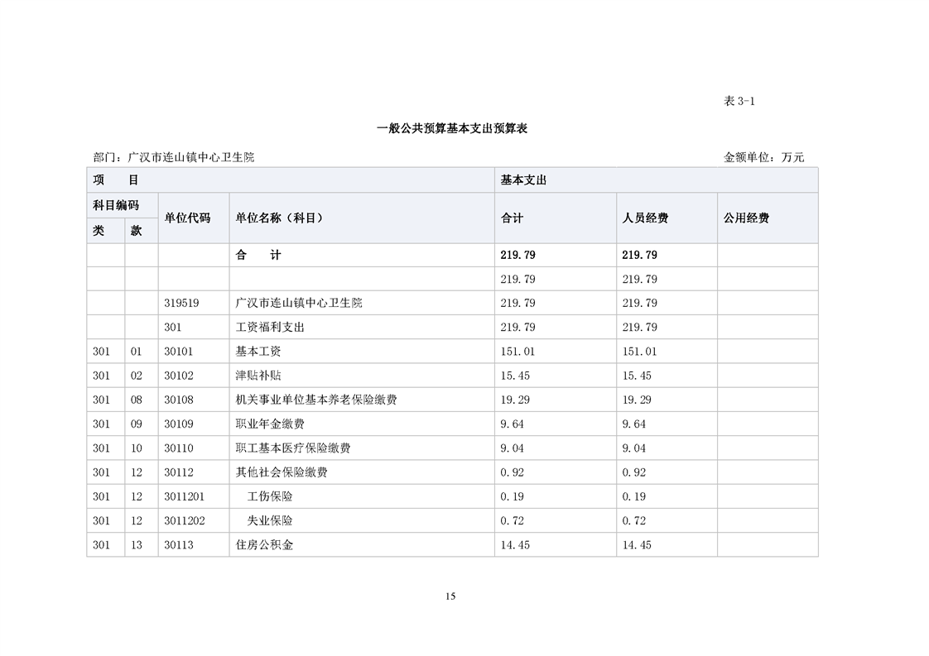Click the 基本工资 row name
This screenshot has height=656, width=929.
tap(258, 352)
